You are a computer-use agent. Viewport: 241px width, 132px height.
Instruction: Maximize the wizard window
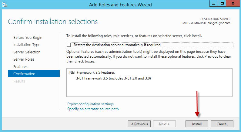coord(222,4)
